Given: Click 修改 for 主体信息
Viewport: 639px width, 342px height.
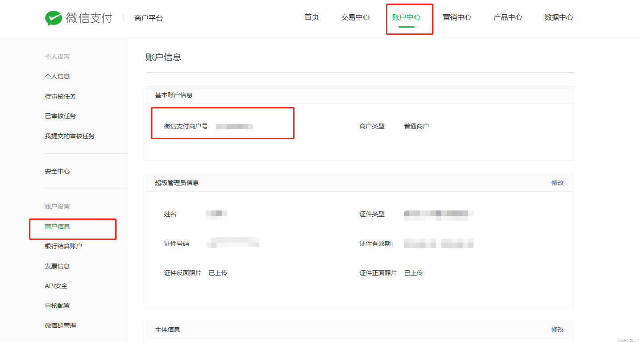Looking at the screenshot, I should pyautogui.click(x=557, y=330).
